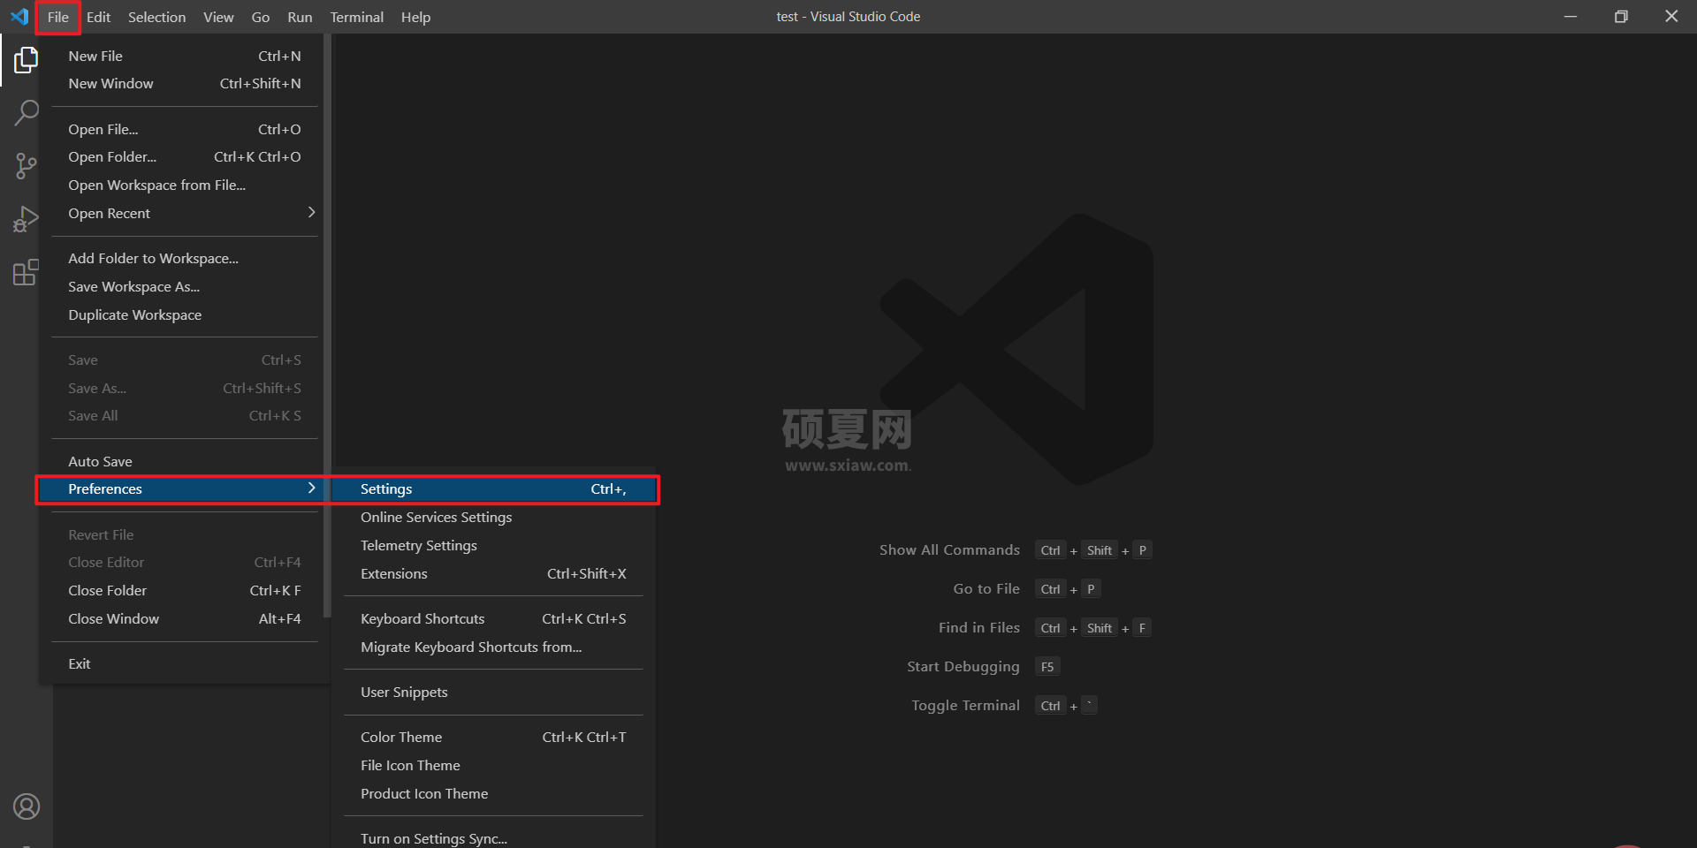Open the Help menu
The image size is (1697, 848).
[415, 17]
